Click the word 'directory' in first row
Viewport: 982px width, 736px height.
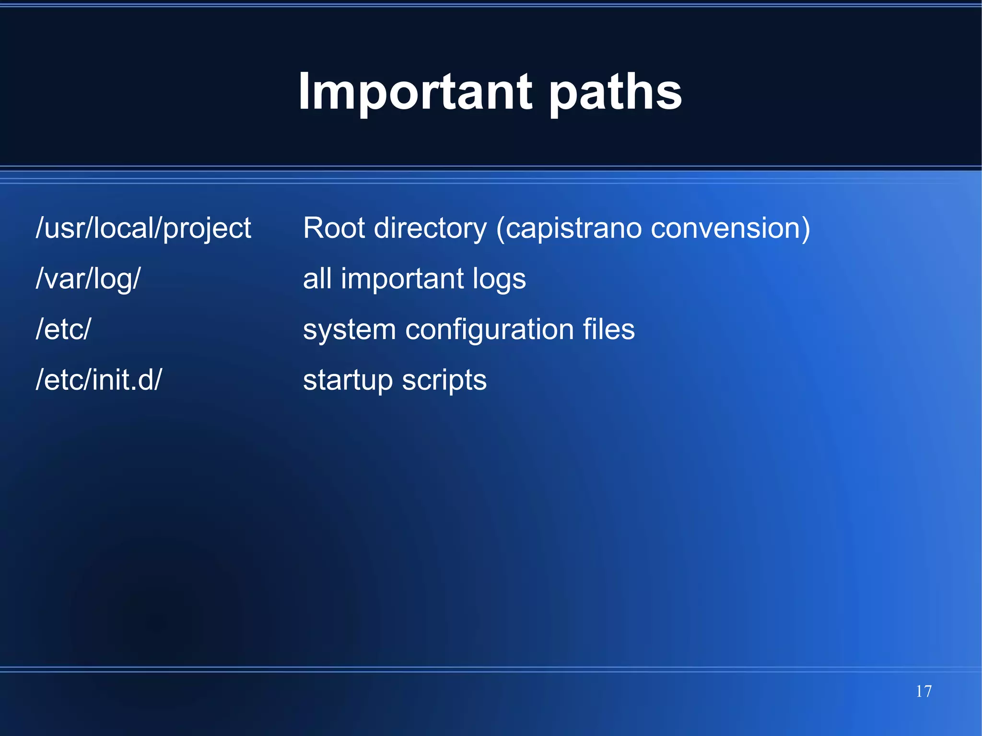point(430,229)
